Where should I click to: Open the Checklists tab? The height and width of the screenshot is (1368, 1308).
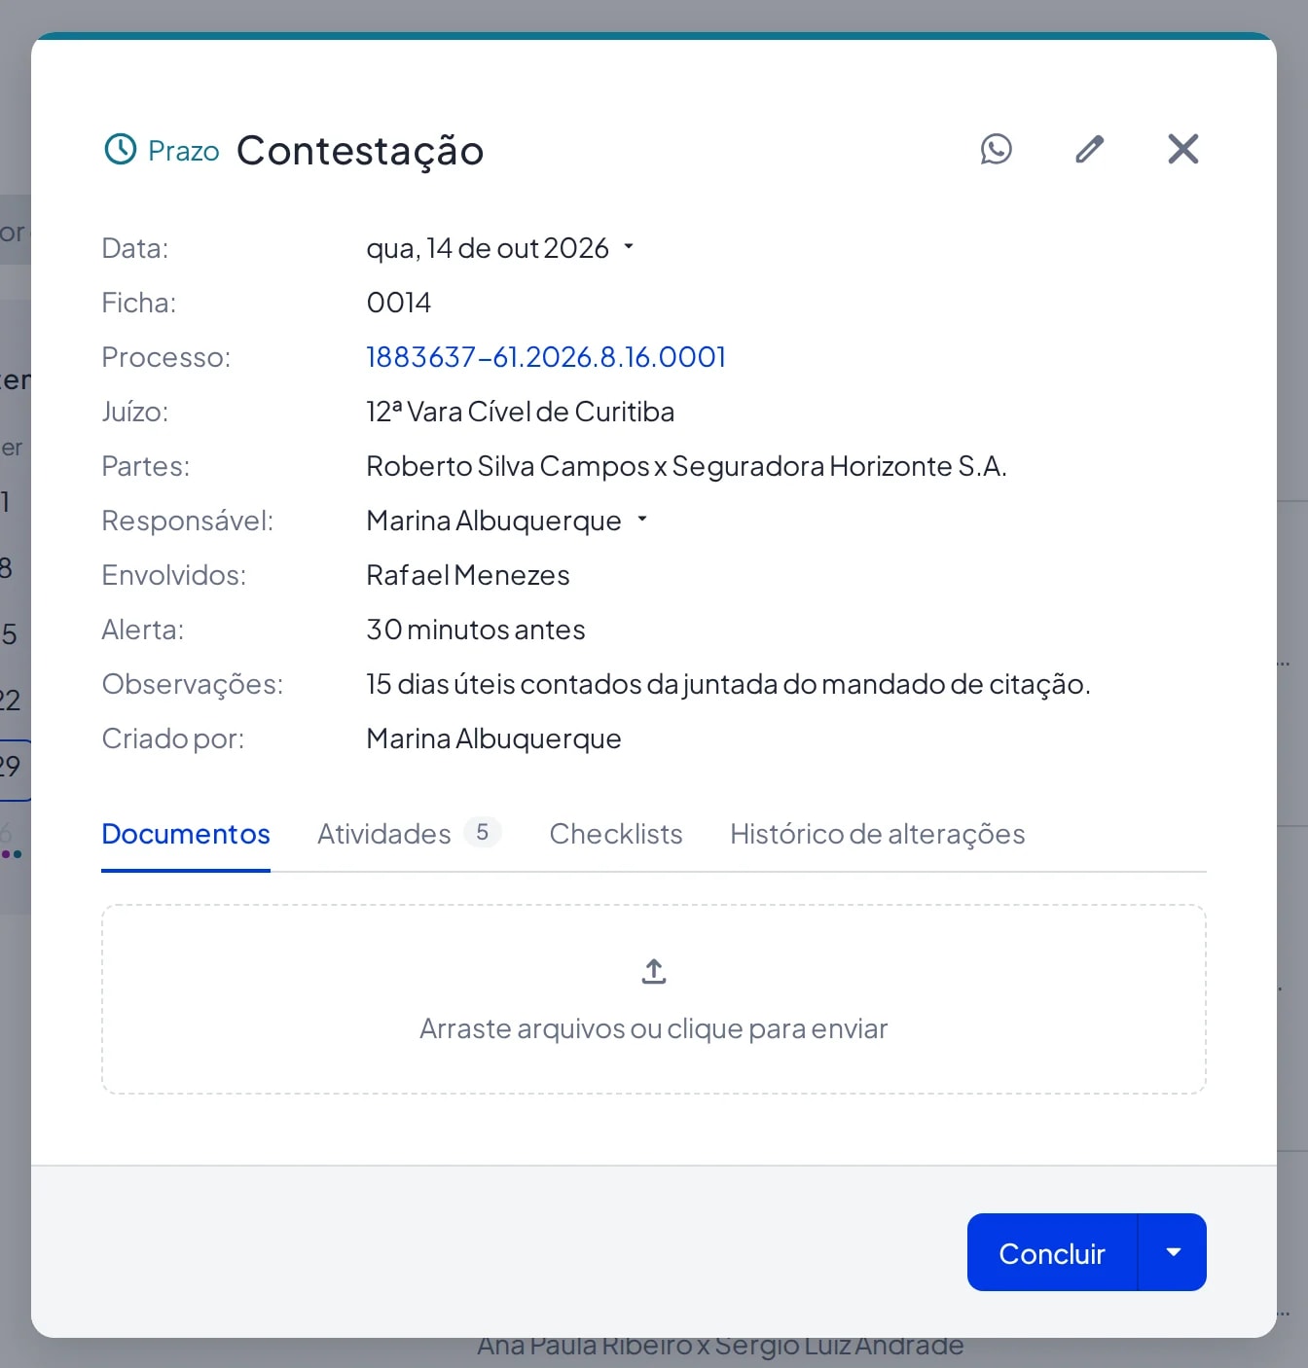pyautogui.click(x=616, y=834)
